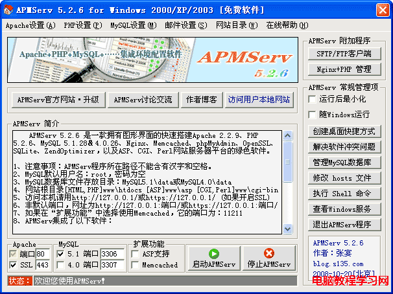Click the MySQL 4.0 port 3307 field
Image resolution: width=393 pixels, height=294 pixels.
click(112, 265)
